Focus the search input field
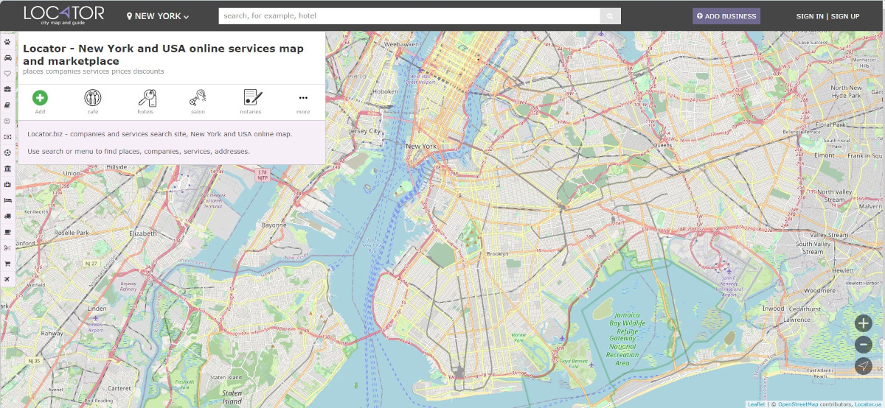The image size is (885, 408). [409, 16]
